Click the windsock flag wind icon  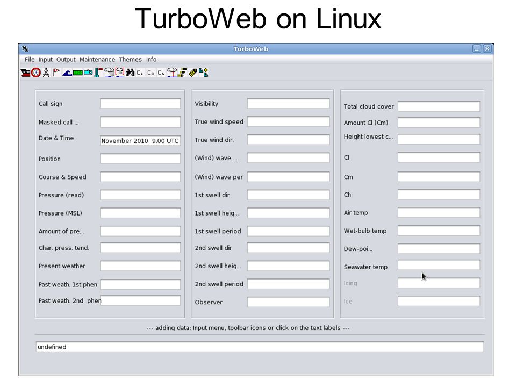coord(56,73)
